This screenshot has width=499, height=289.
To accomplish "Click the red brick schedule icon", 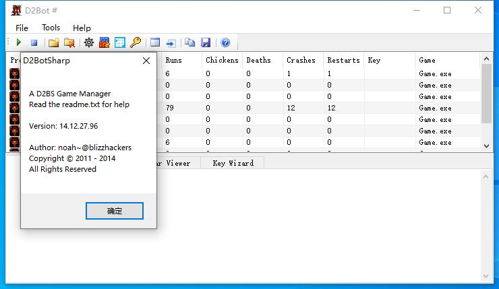I will 105,43.
